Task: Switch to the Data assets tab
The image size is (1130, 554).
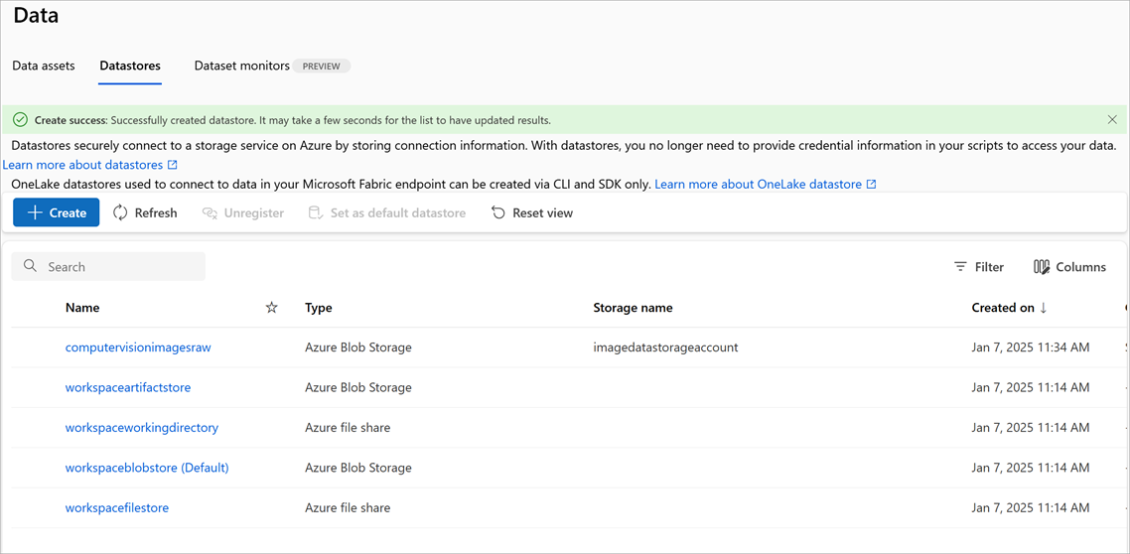Action: pyautogui.click(x=44, y=66)
